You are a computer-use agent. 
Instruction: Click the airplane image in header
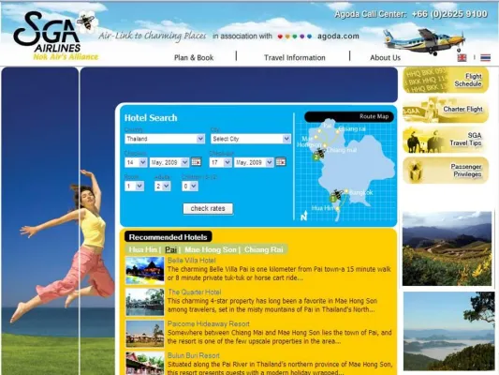click(424, 41)
